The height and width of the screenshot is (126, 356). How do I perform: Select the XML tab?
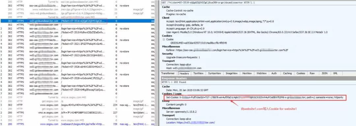pyautogui.click(x=335, y=73)
